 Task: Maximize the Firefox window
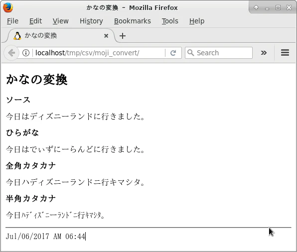tap(278, 7)
